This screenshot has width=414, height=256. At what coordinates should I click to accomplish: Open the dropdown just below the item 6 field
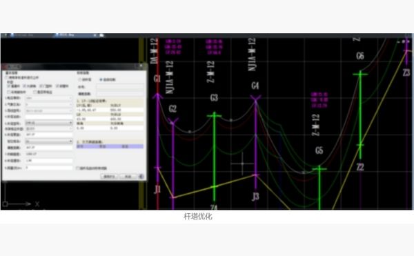[48, 141]
